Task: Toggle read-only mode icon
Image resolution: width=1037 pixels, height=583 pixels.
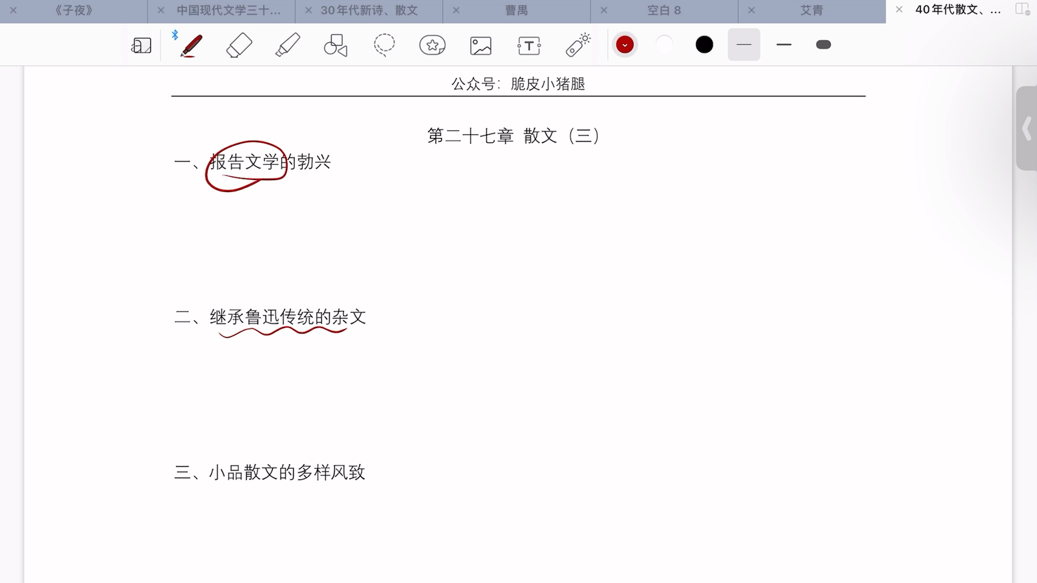Action: pyautogui.click(x=141, y=45)
